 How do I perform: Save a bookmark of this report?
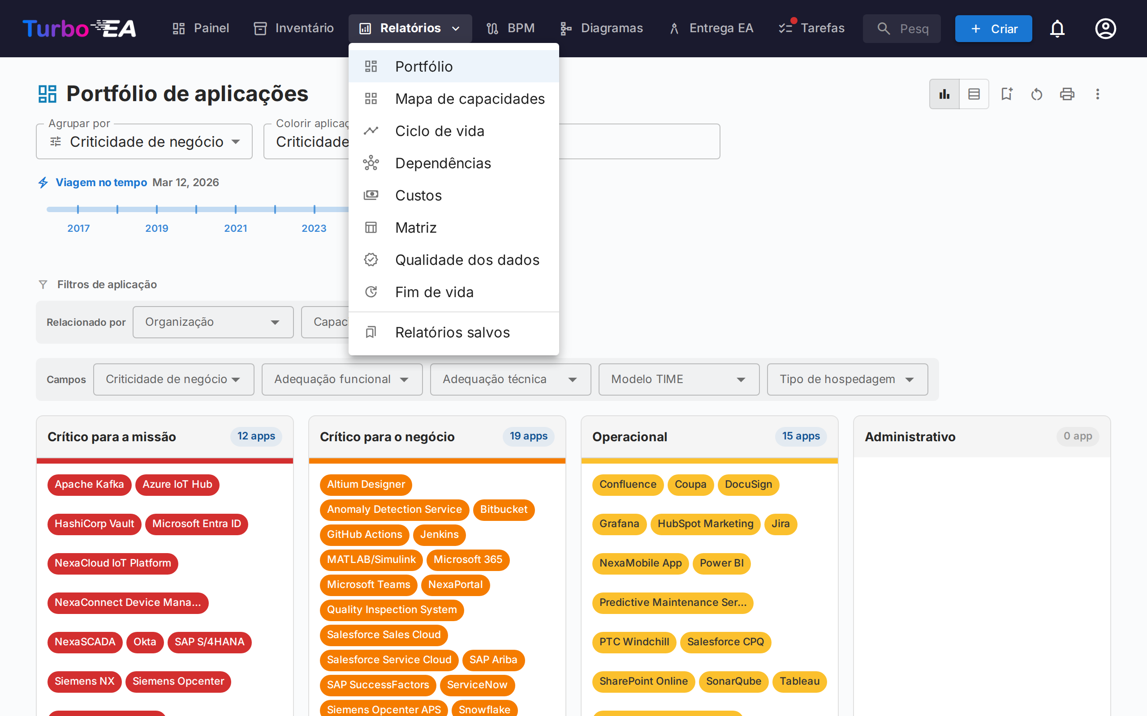1007,94
